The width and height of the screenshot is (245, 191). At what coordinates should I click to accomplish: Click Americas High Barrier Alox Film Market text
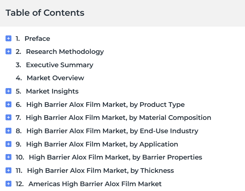point(95,184)
